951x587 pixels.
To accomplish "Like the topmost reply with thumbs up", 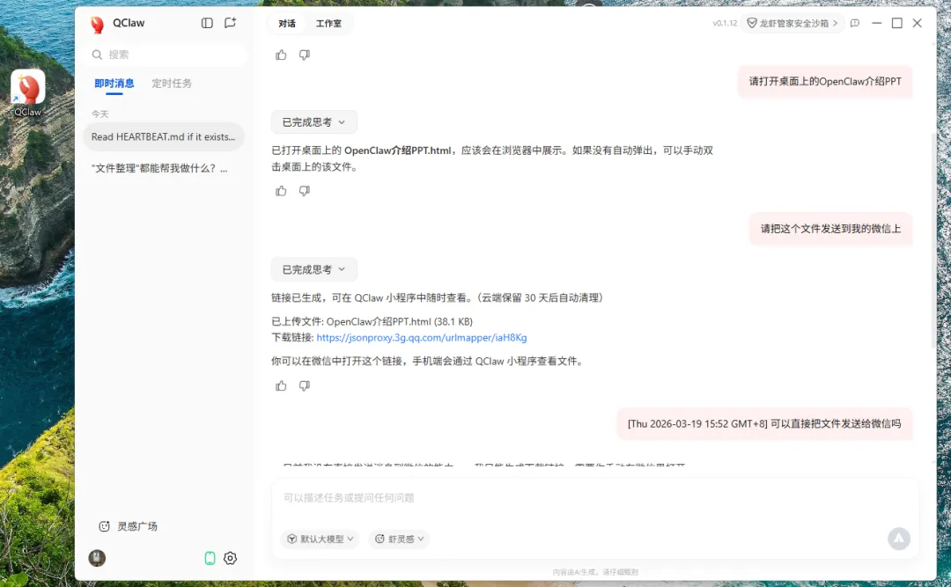I will pyautogui.click(x=281, y=55).
